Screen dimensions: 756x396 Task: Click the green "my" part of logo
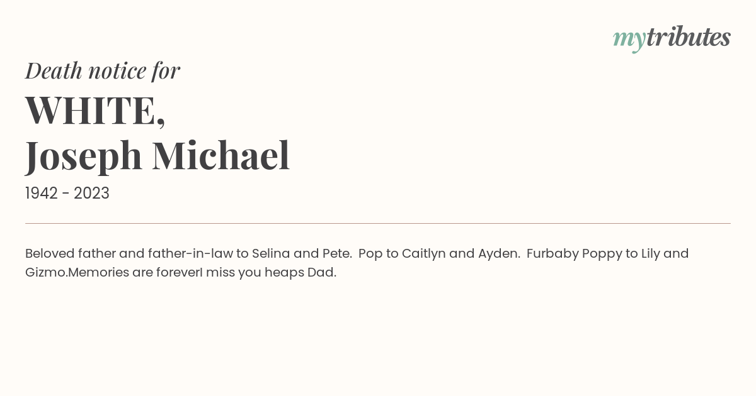click(x=629, y=40)
